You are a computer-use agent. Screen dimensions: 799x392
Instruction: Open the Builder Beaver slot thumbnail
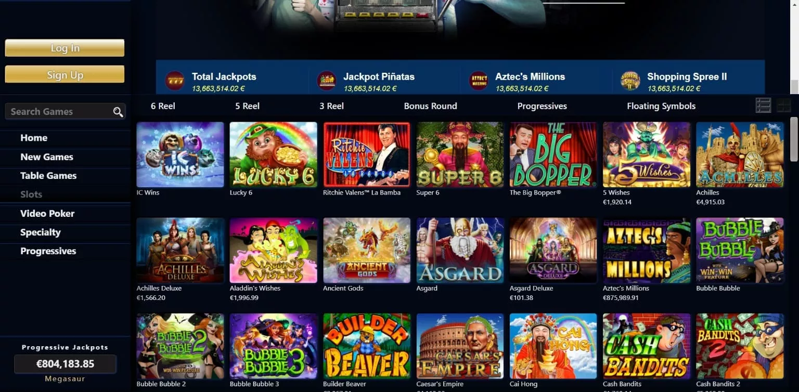point(367,346)
